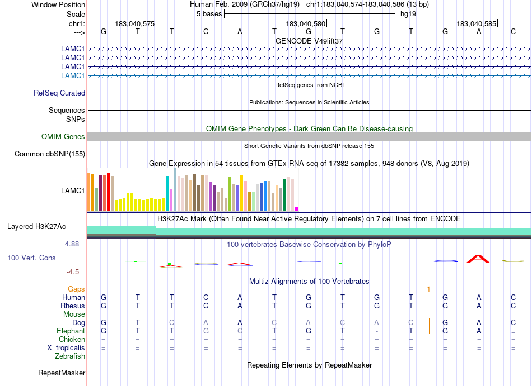Click the Gaps label in Multiz alignment
Image resolution: width=532 pixels, height=386 pixels.
(76, 289)
